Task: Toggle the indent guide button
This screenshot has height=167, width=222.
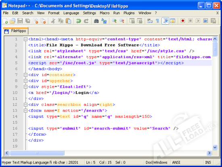Action: (165, 21)
